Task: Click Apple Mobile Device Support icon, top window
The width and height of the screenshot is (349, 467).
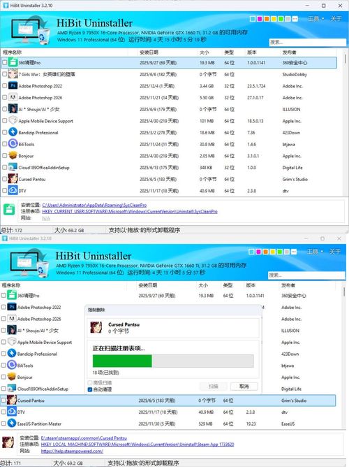Action: tap(13, 121)
